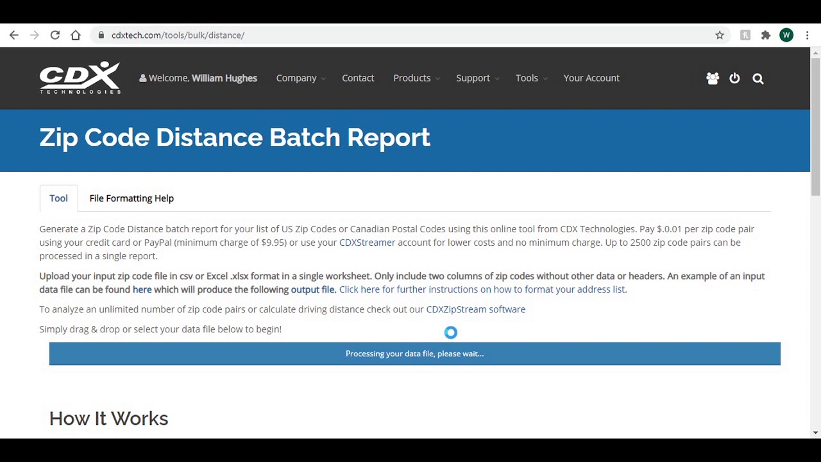Open the CDXZipStream software link
This screenshot has width=821, height=462.
[476, 309]
